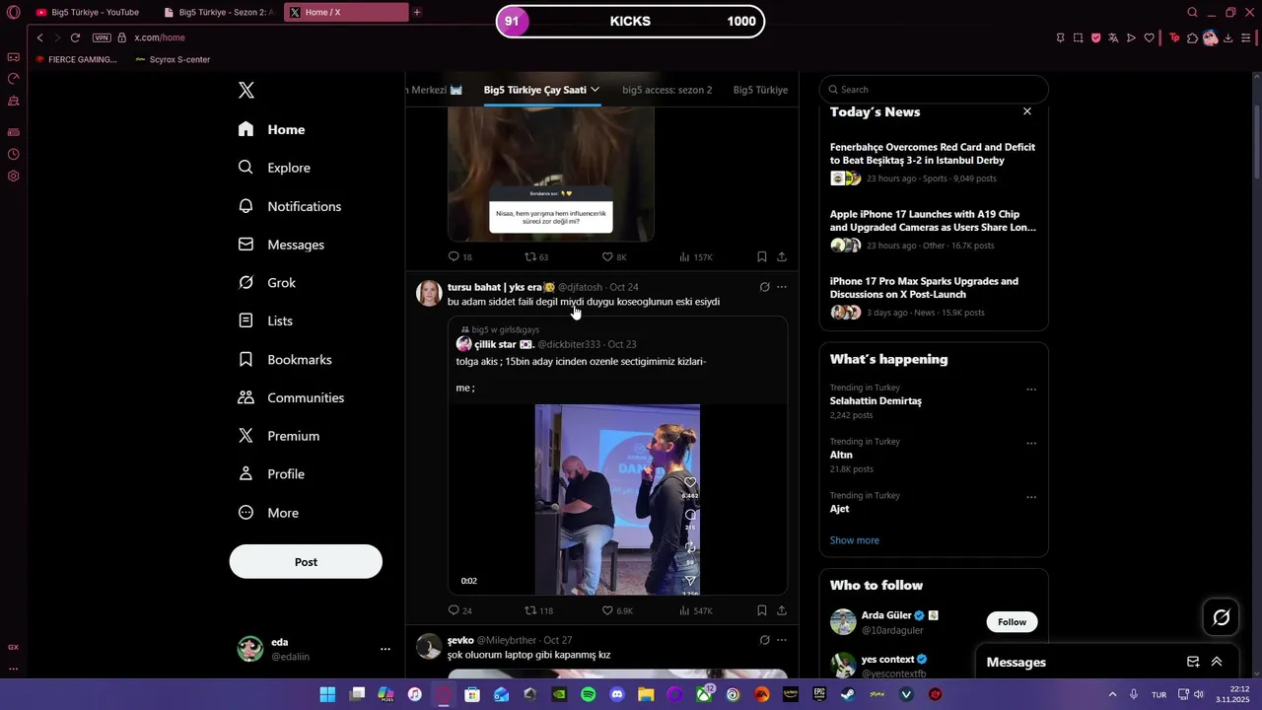1262x710 pixels.
Task: Ask Grok about şevko post
Action: point(764,640)
